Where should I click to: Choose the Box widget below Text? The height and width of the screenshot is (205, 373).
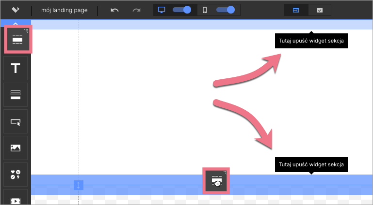tap(16, 95)
